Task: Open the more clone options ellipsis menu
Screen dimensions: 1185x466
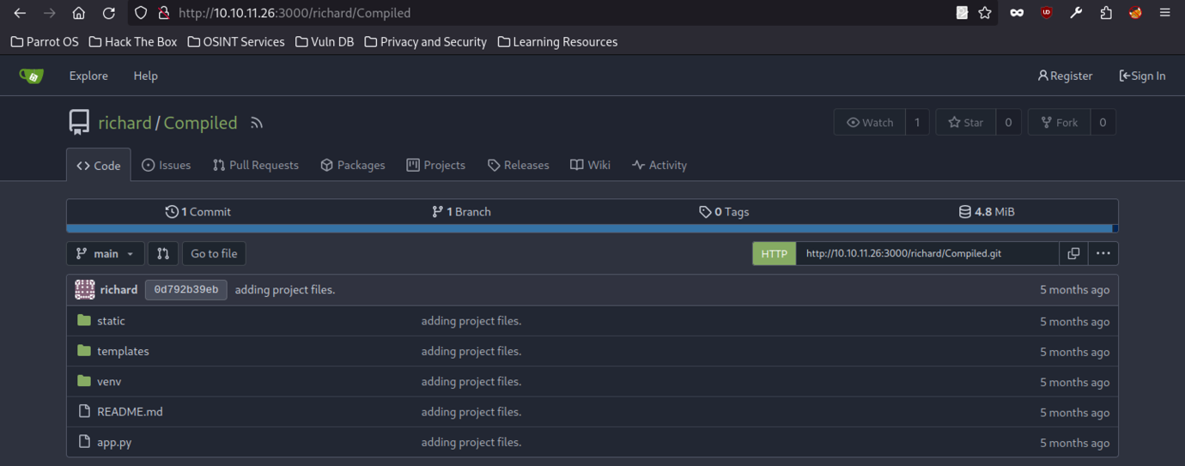Action: (x=1103, y=253)
